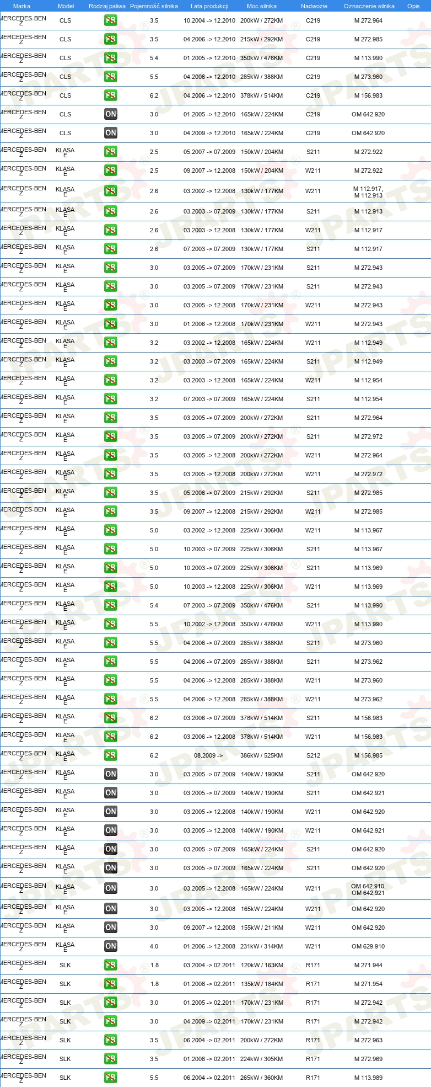Click petrol icon in CLS 215kW / 292KM row
The height and width of the screenshot is (1087, 431).
tap(110, 39)
